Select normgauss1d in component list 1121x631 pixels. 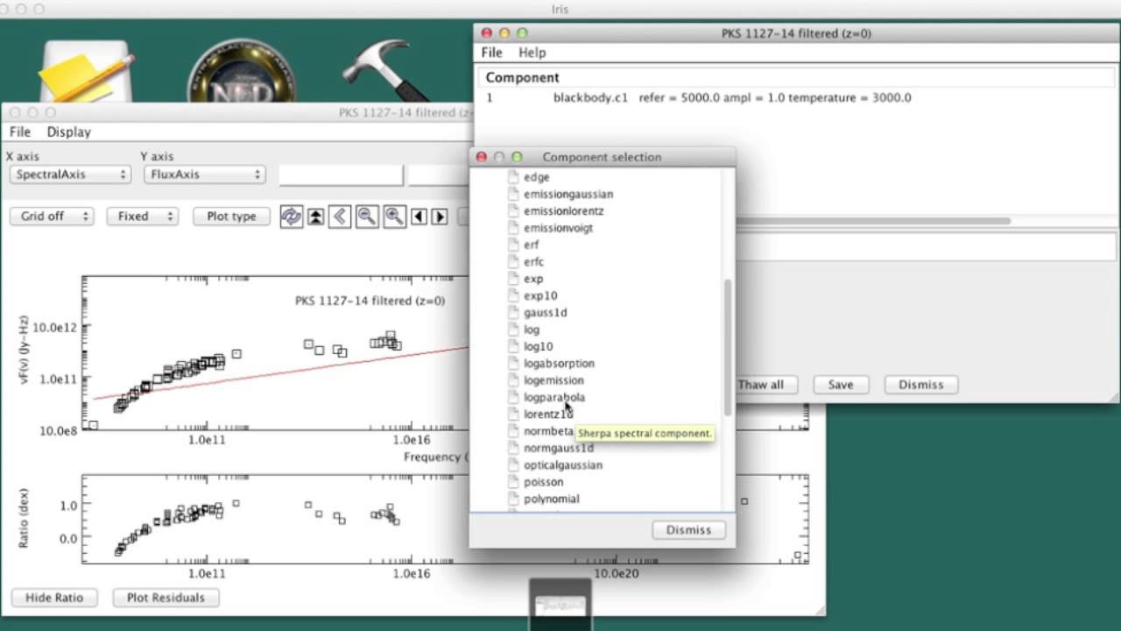(x=558, y=449)
